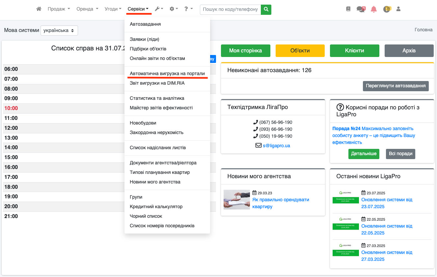Select Заявки (ліди) menu entry
Screen dimensions: 437x277
coord(145,39)
